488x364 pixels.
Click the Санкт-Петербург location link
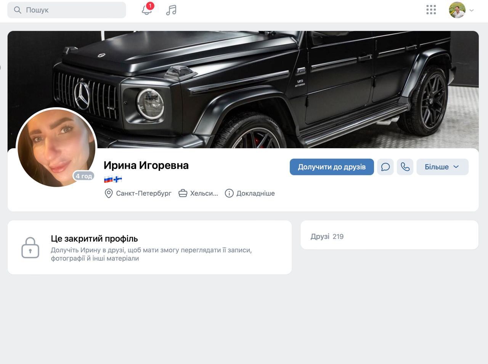(143, 193)
